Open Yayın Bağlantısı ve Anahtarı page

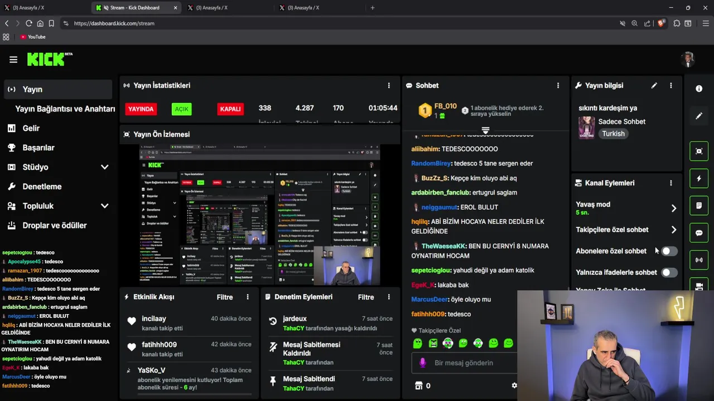pos(65,109)
